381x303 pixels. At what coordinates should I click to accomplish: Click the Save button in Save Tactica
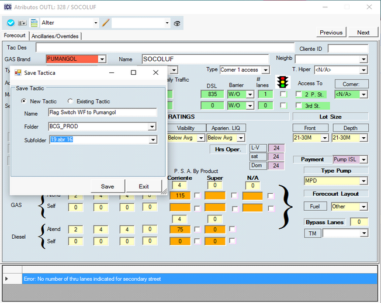(108, 186)
